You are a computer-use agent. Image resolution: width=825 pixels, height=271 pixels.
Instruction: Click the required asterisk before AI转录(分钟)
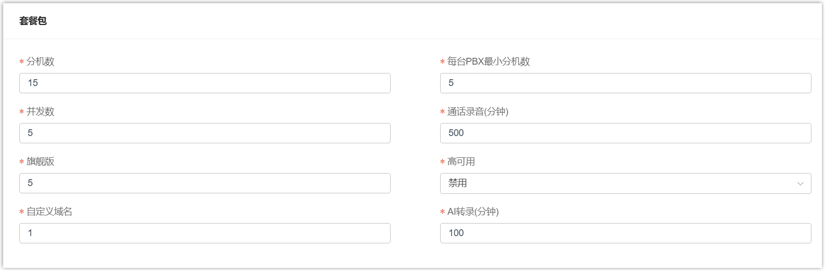point(442,213)
